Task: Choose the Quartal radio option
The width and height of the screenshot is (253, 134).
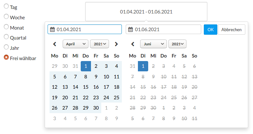Action: (x=6, y=37)
